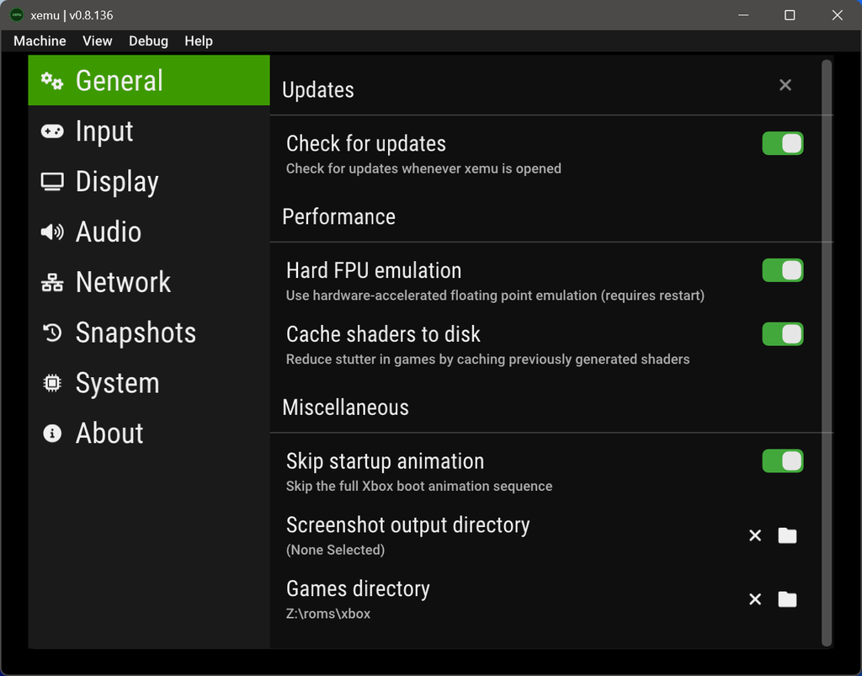This screenshot has height=676, width=862.
Task: Click the General gears icon
Action: click(52, 81)
